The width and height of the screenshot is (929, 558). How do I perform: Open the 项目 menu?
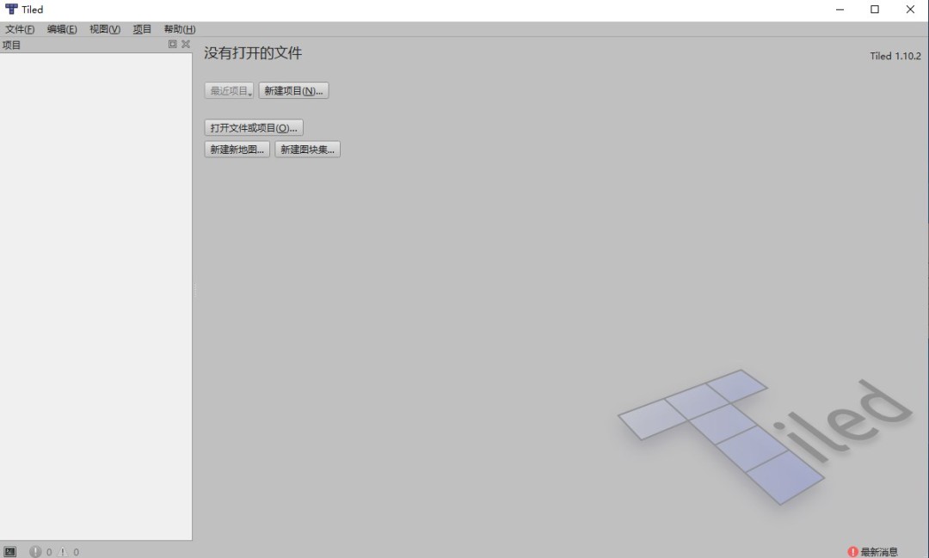(141, 28)
